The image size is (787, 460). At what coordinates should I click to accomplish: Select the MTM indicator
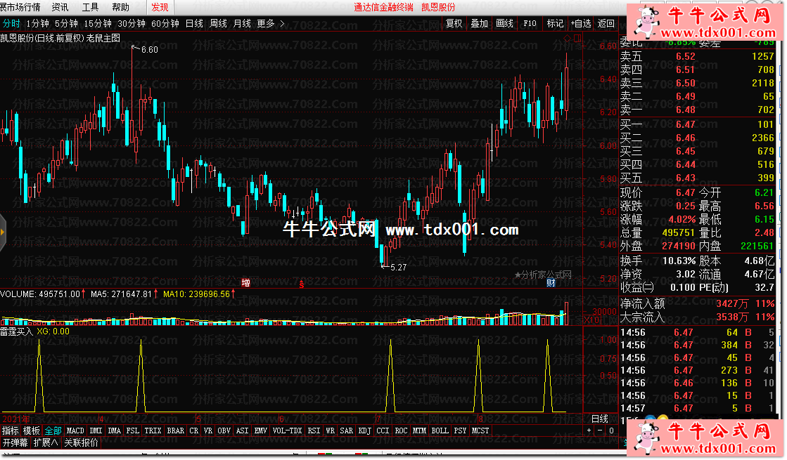[420, 431]
